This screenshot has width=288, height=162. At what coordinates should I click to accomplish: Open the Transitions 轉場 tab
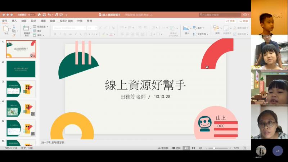[43, 21]
